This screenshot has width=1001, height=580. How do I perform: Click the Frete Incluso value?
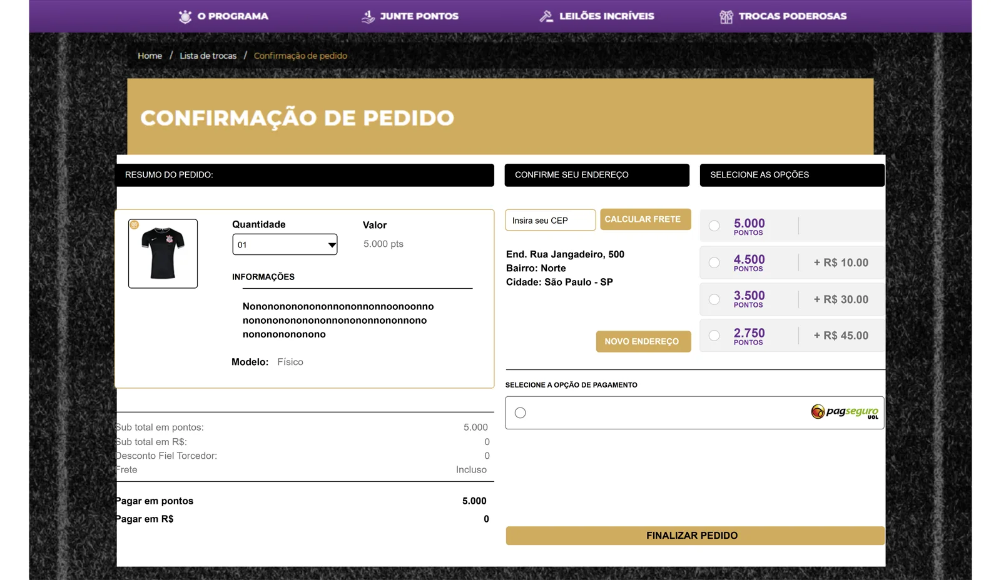471,469
